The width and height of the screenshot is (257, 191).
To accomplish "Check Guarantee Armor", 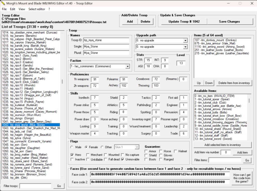I will (x=146, y=151).
